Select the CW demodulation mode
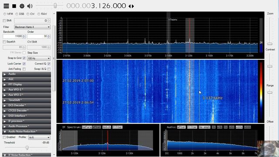The image size is (279, 157). tap(28, 14)
